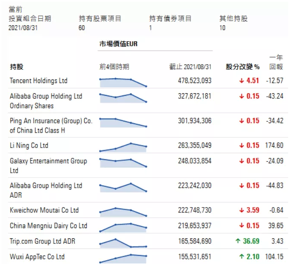
Task: Open the Wuxi AppTec Co Ltd holding
Action: click(x=37, y=257)
